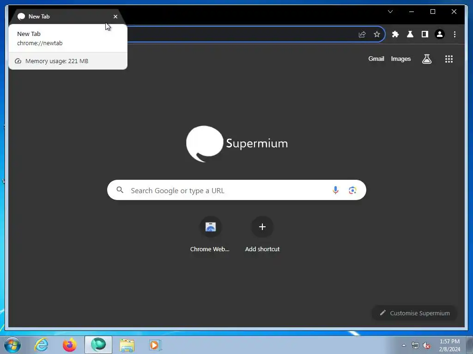
Task: Click chrome://newtab text in hover card
Action: click(x=40, y=43)
